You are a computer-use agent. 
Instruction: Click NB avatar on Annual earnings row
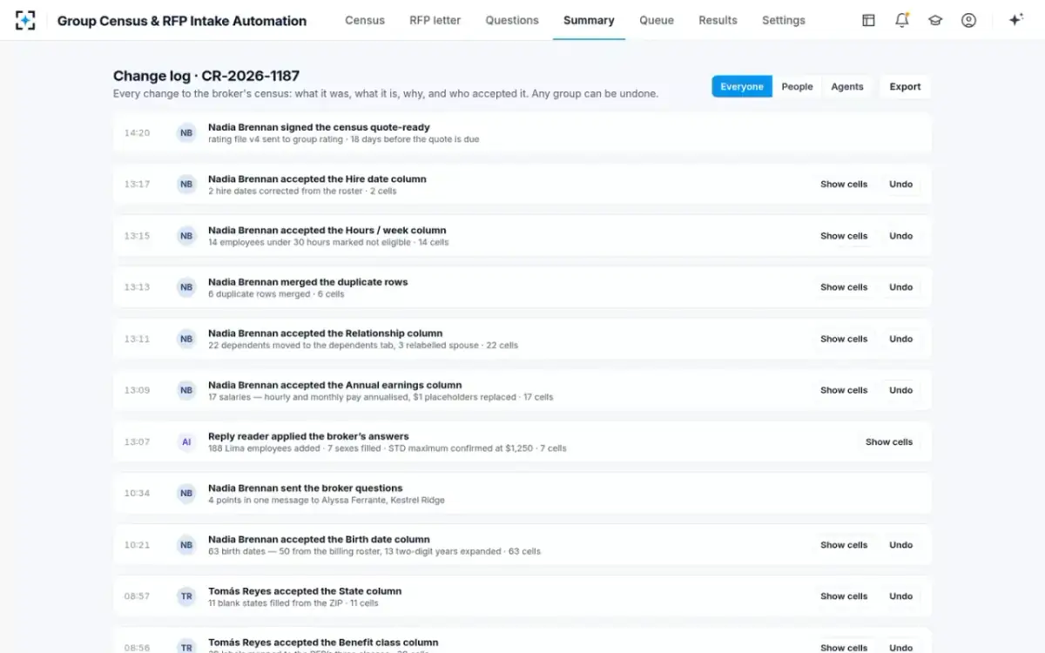[x=186, y=390]
